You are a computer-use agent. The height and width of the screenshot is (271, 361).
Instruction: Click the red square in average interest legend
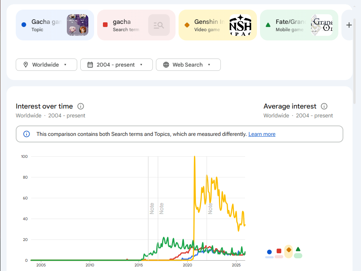(x=279, y=251)
